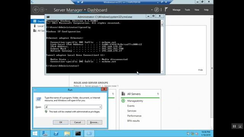Screen dimensions: 244x137
Task: Click OK in the Run dialog
Action: tap(61, 123)
